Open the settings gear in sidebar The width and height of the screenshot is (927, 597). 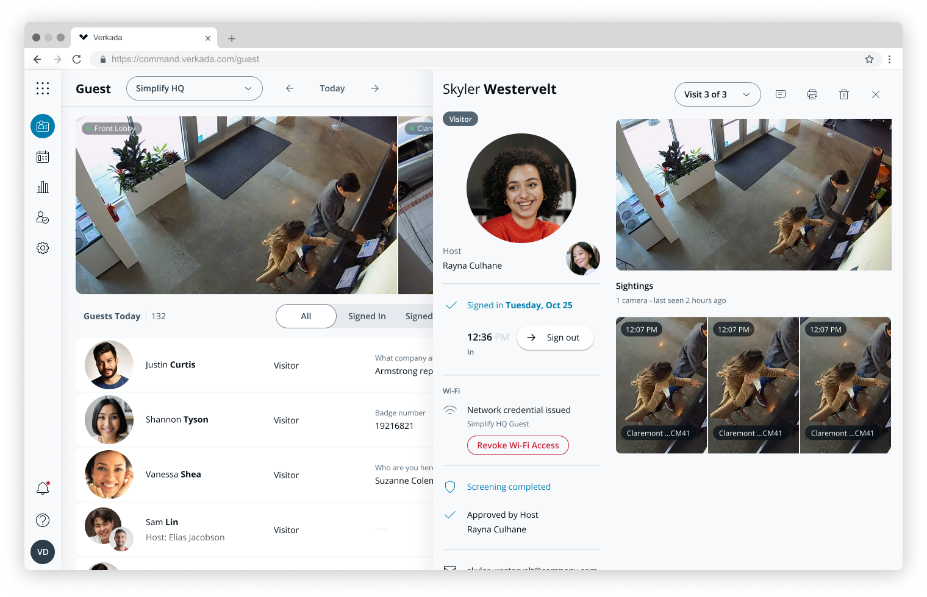pyautogui.click(x=43, y=248)
